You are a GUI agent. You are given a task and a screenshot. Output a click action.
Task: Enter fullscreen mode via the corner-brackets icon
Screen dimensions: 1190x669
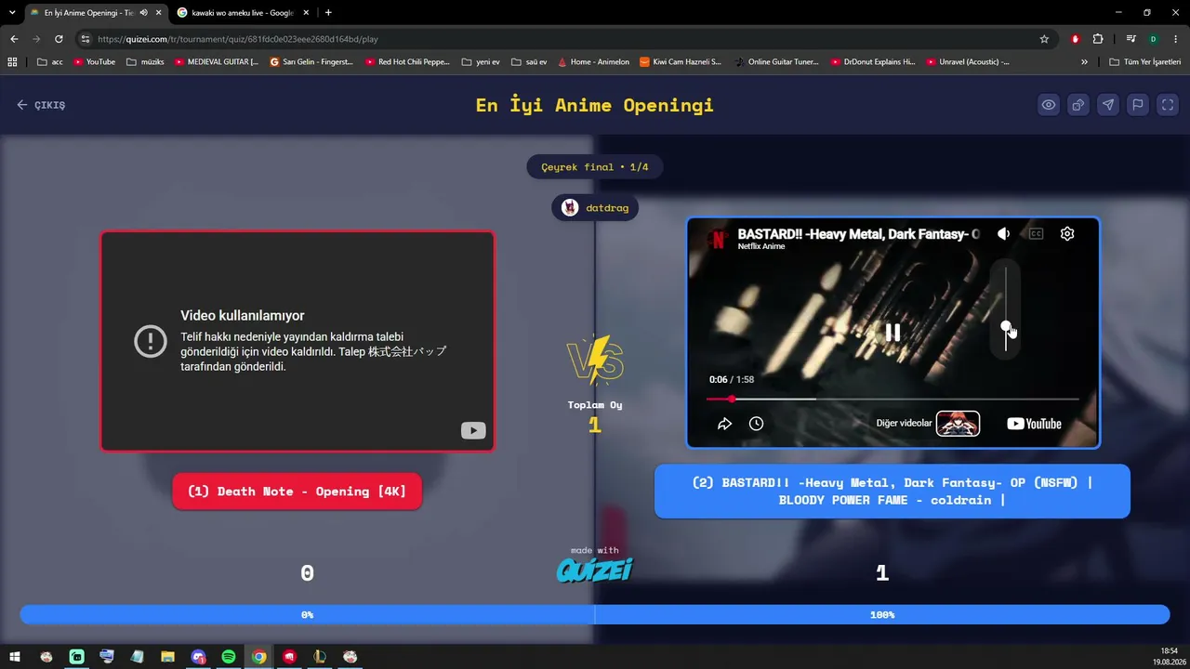pyautogui.click(x=1168, y=105)
